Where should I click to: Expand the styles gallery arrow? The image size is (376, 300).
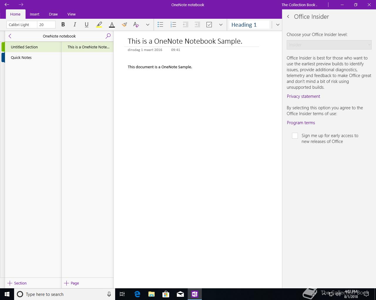(278, 25)
